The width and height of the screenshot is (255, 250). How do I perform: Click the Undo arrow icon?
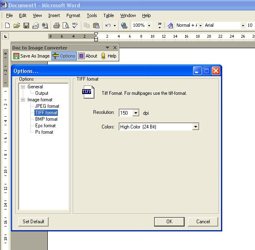[108, 26]
